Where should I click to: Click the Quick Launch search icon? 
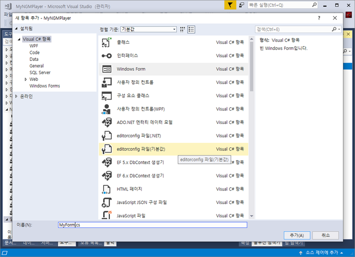tap(314, 5)
